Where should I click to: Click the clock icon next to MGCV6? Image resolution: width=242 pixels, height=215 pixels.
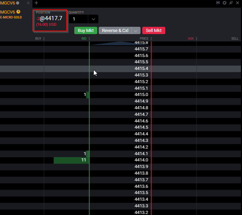[x=18, y=12]
